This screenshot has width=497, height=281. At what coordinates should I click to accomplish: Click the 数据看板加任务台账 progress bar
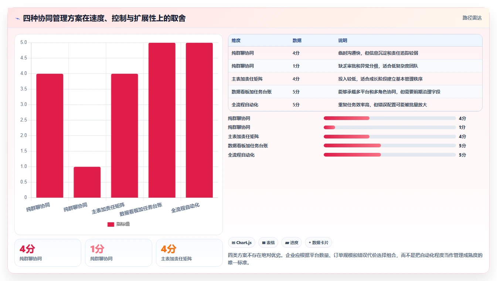[389, 146]
